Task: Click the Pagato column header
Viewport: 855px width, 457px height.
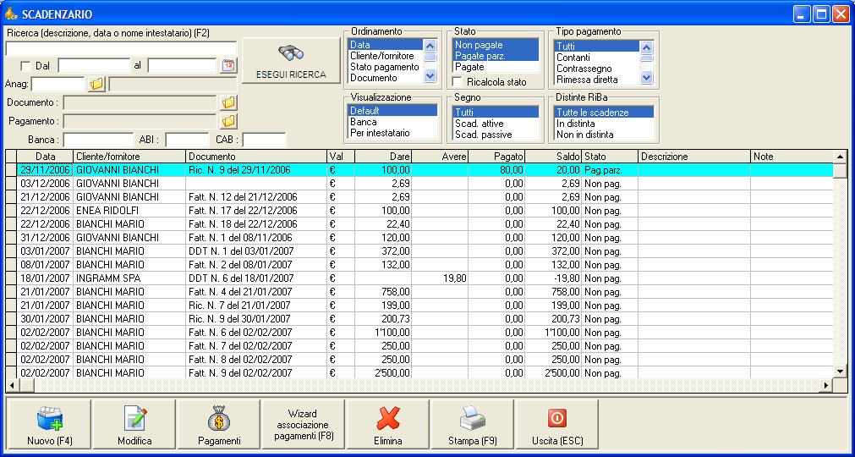Action: (x=496, y=157)
